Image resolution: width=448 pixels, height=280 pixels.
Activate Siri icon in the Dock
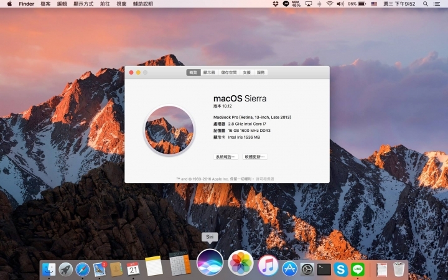[210, 263]
